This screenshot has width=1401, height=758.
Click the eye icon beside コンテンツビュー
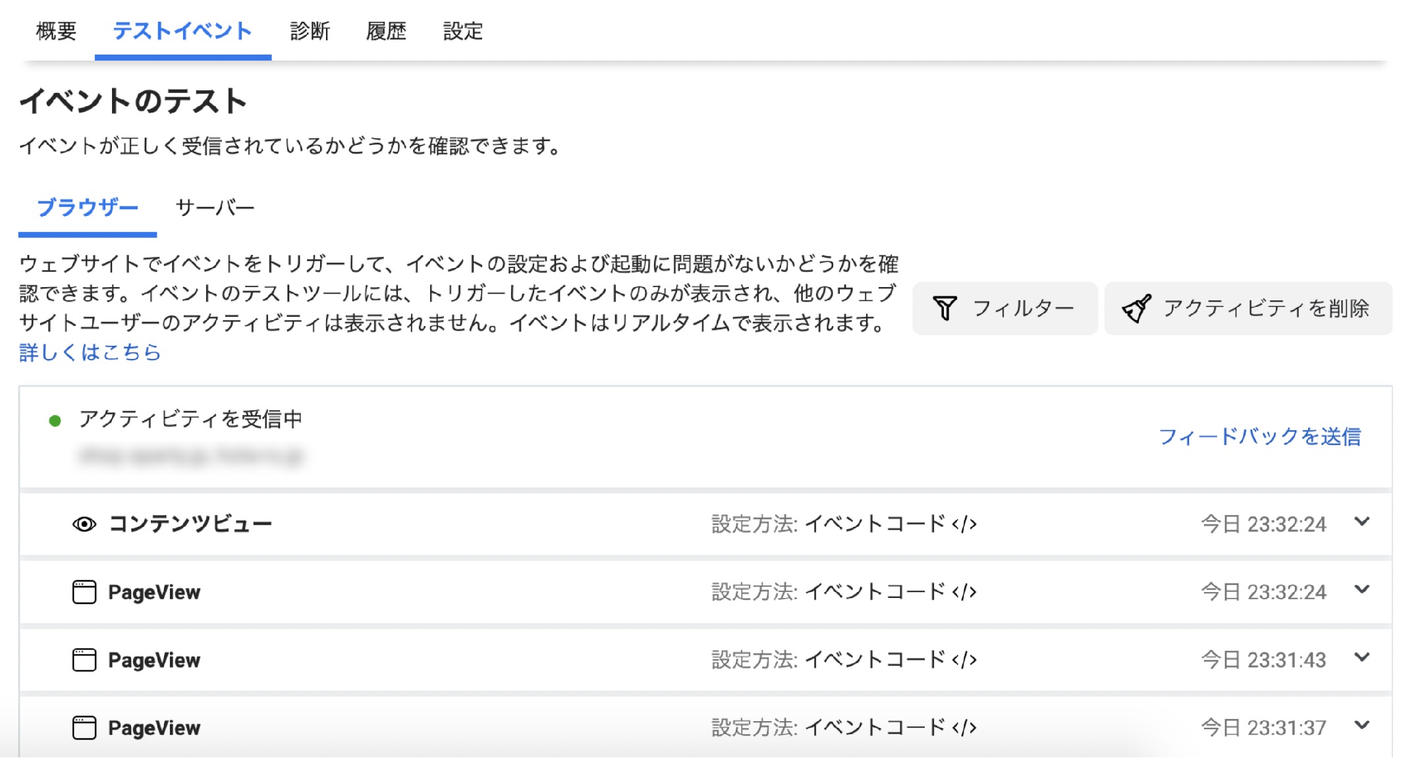coord(84,524)
